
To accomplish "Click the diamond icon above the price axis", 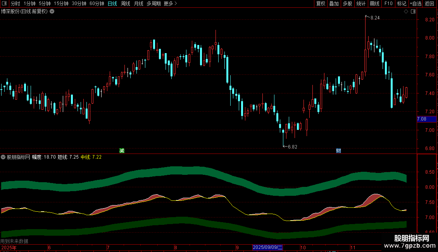I will tap(406, 12).
